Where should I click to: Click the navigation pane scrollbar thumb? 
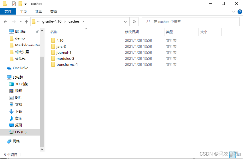tap(42, 102)
